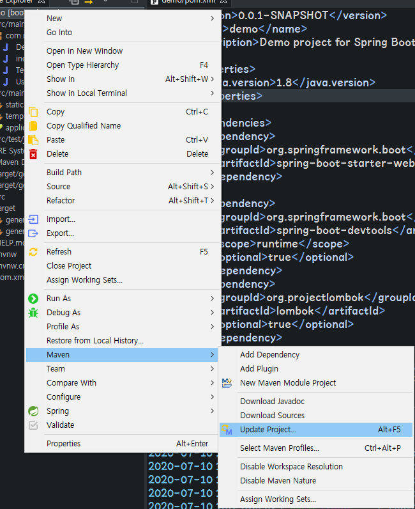
Task: Open Select Maven Profiles dialog
Action: (316, 448)
